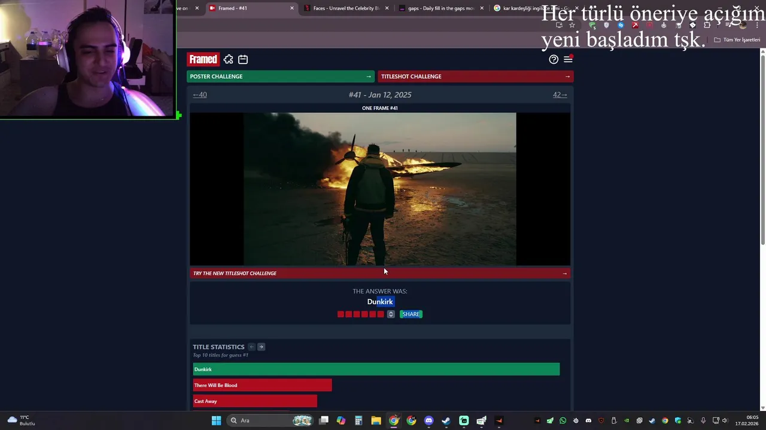Open Copilot from the taskbar
Viewport: 766px width, 430px height.
(x=341, y=420)
